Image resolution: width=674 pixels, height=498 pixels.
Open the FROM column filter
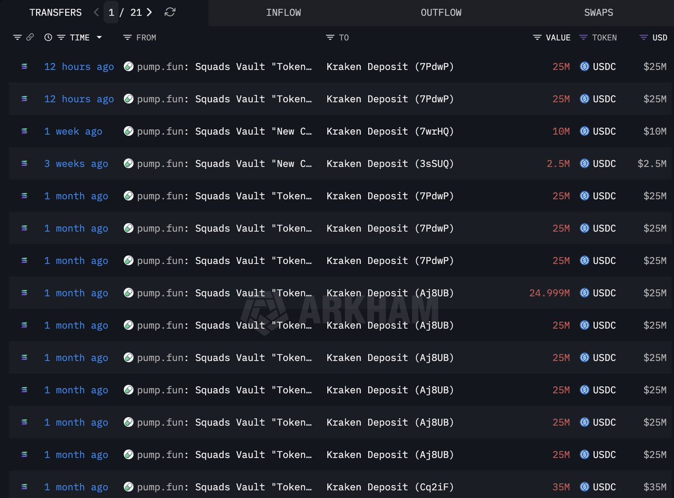(128, 38)
